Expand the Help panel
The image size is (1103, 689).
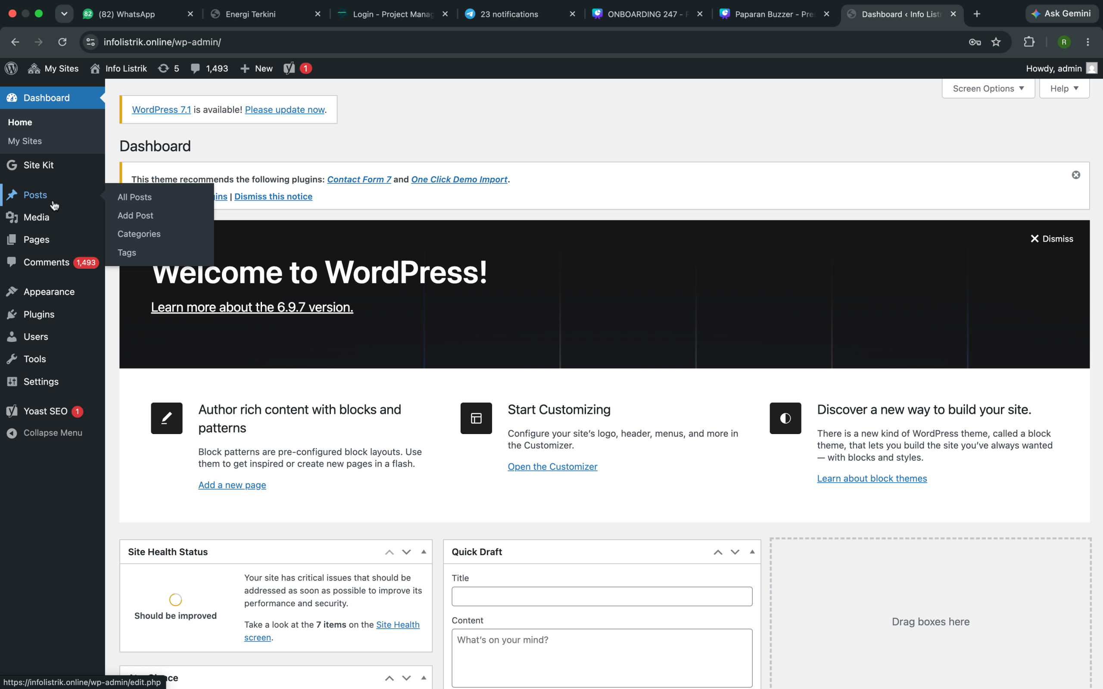click(1064, 88)
